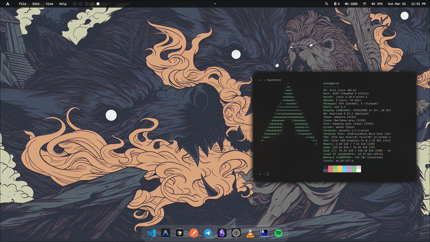Click the CPU: 11th Gen Intel line
This screenshot has width=430, height=242.
coord(357,137)
